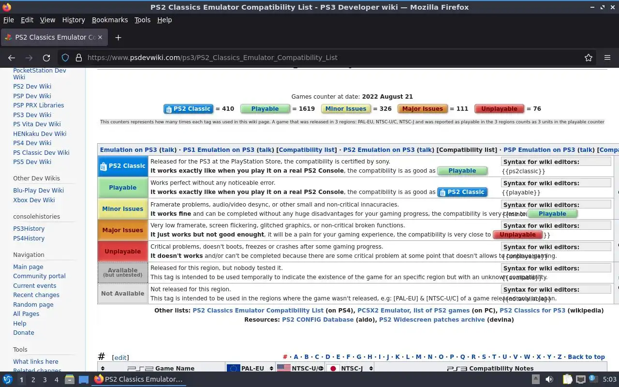The width and height of the screenshot is (619, 387).
Task: Open PS4History sidebar link
Action: coord(29,238)
